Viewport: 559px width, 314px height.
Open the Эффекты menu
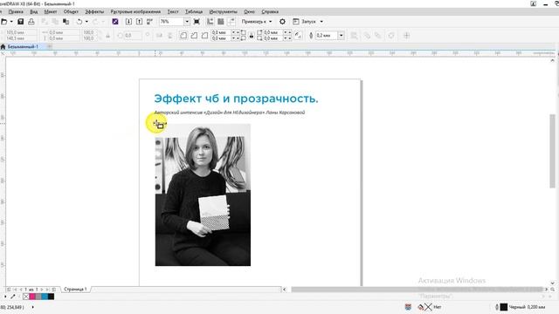coord(94,11)
